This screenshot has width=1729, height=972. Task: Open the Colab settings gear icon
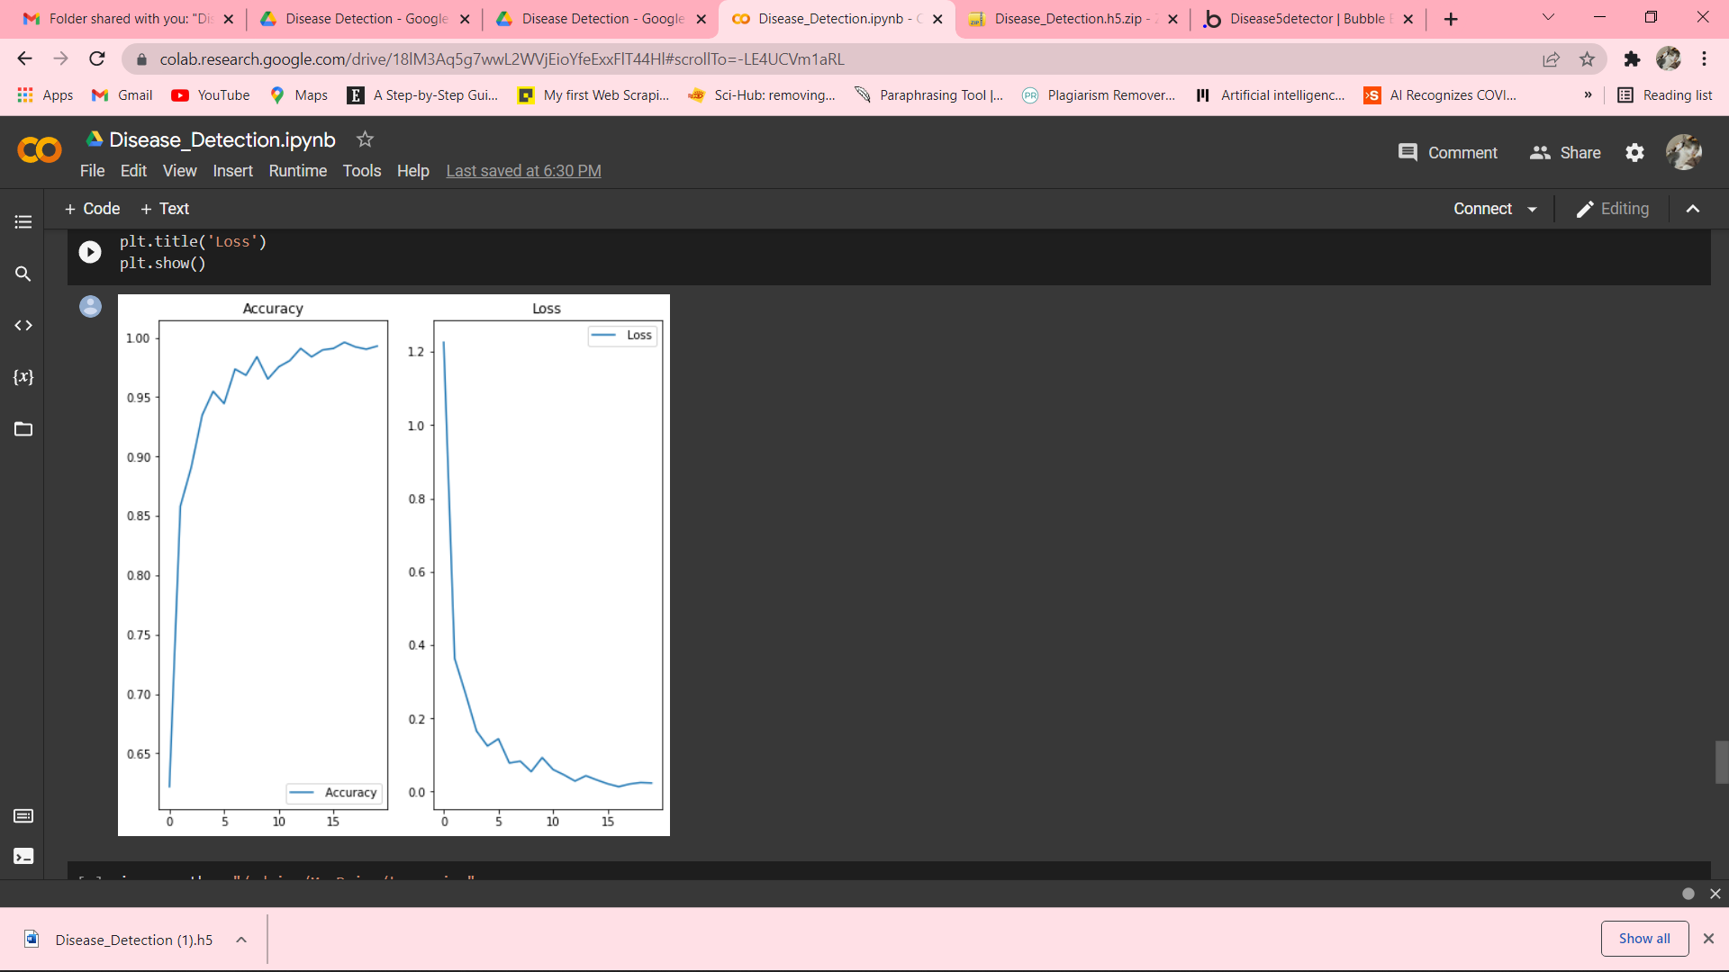(1634, 153)
